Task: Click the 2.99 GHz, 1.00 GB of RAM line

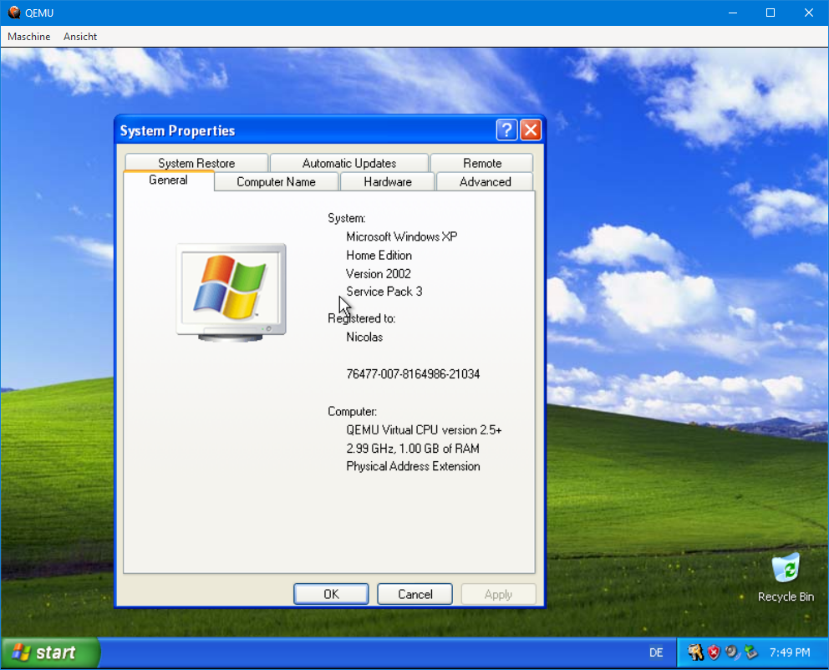Action: tap(413, 449)
